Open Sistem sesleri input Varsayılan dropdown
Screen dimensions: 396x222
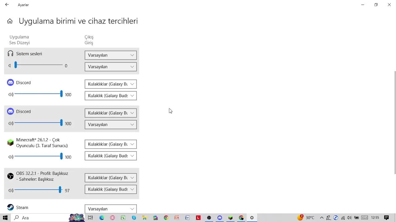coord(111,67)
